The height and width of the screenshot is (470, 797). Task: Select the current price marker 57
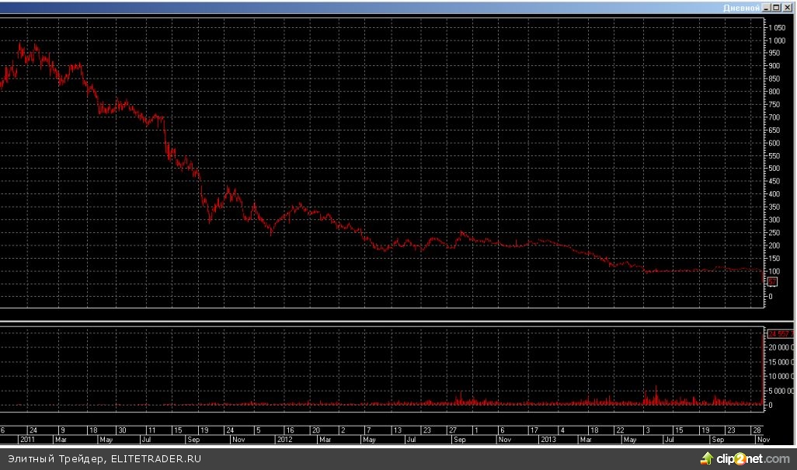(x=772, y=281)
